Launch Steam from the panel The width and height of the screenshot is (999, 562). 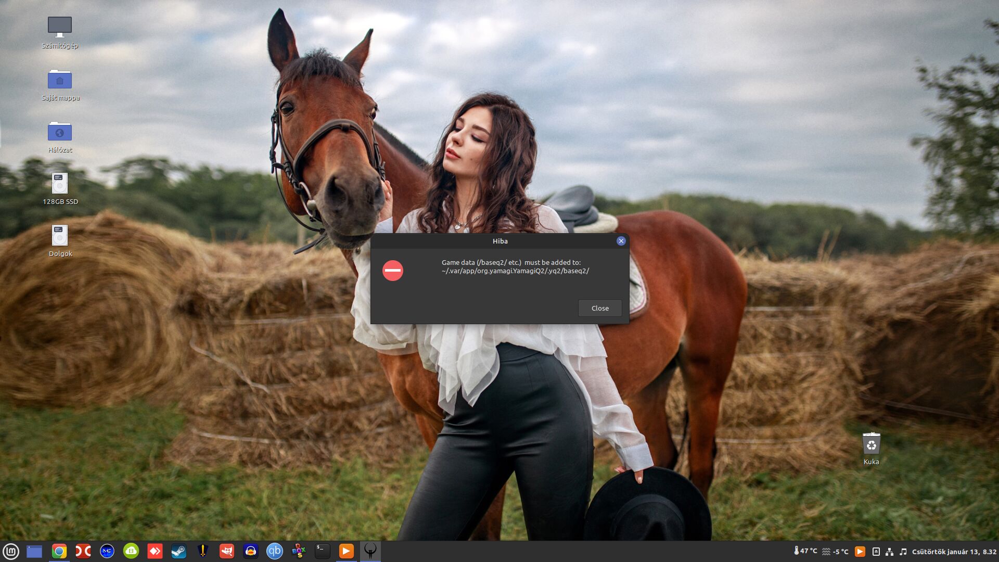point(179,551)
